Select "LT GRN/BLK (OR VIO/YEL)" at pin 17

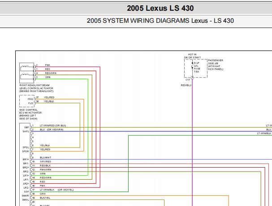click(56, 190)
